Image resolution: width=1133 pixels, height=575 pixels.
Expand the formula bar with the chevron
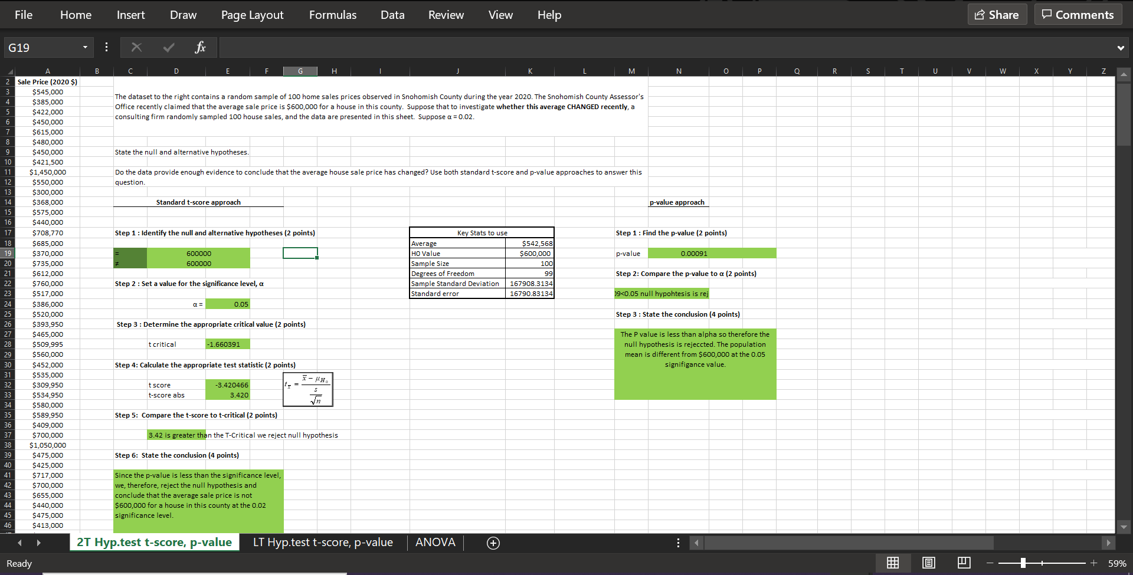pos(1119,47)
